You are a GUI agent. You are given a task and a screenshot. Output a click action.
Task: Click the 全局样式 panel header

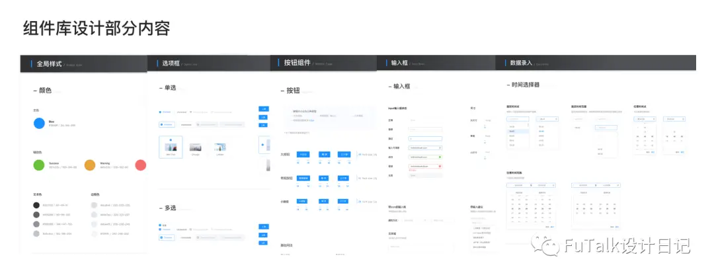pos(84,63)
